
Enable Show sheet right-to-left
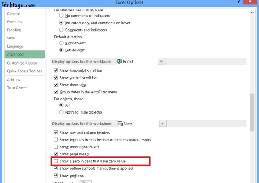[56, 147]
